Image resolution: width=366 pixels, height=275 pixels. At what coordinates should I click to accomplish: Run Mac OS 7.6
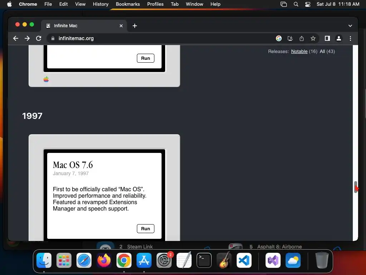[x=145, y=229]
